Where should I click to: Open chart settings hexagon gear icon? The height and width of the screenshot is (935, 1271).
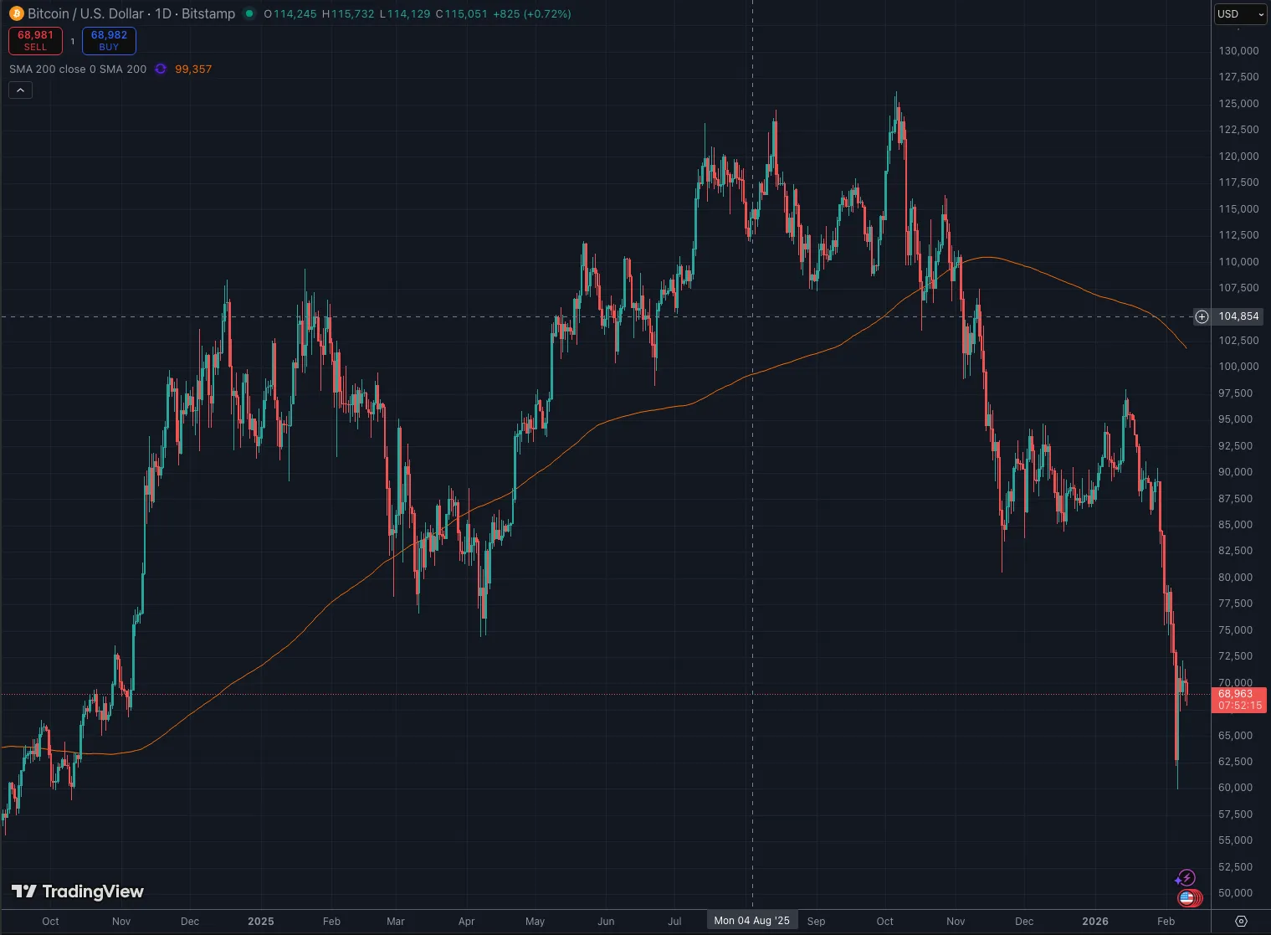(x=1241, y=921)
